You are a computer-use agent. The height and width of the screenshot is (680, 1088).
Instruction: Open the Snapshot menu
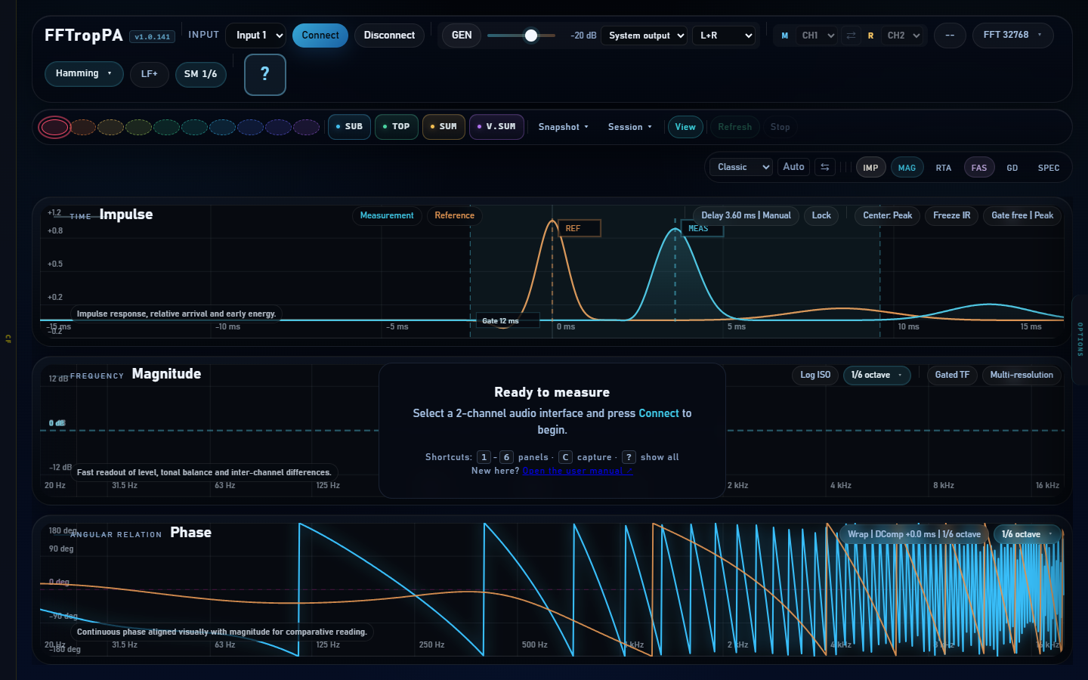[563, 127]
